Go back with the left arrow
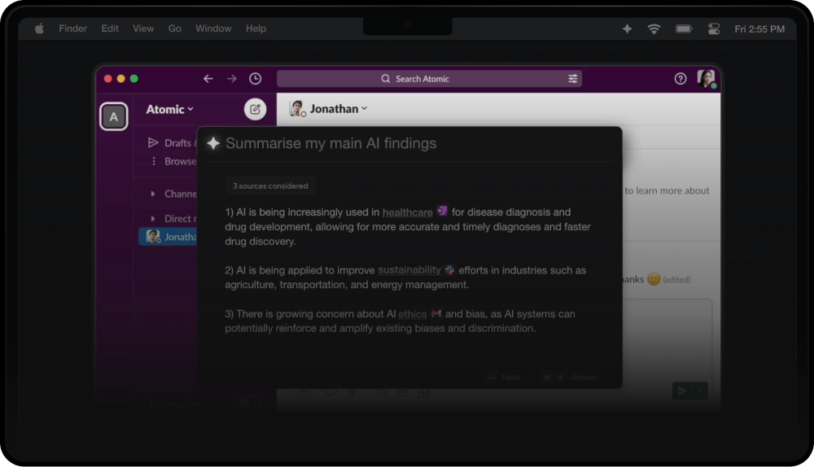 (208, 78)
